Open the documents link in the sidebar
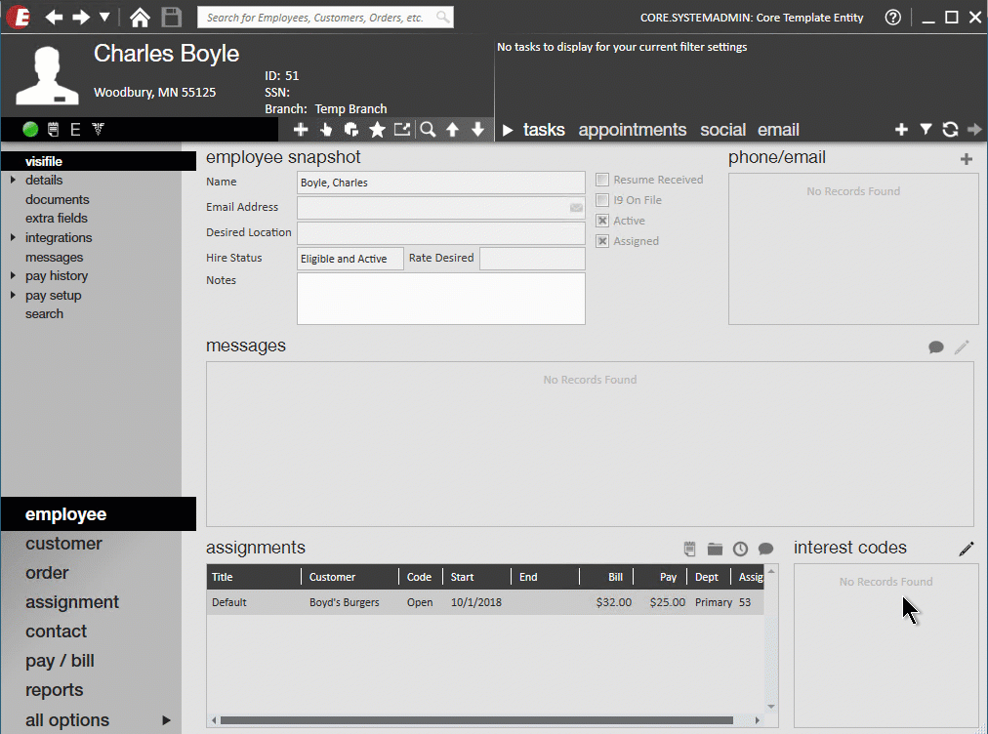988x734 pixels. point(57,199)
